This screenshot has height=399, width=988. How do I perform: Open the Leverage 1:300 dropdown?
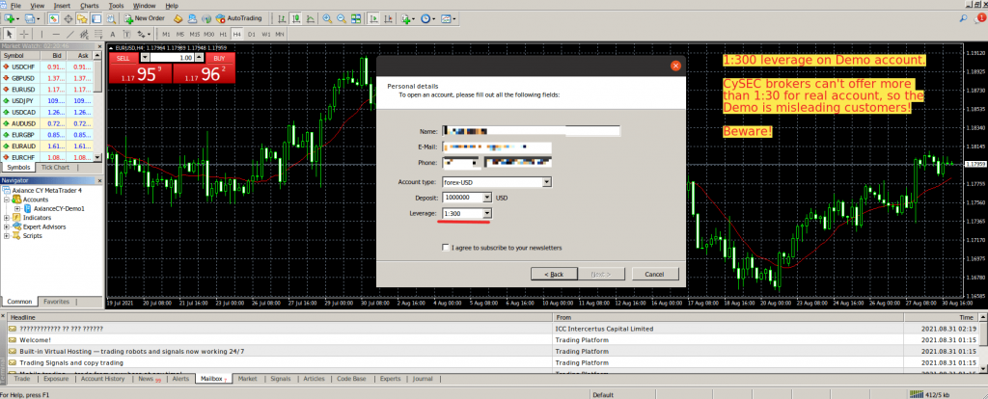click(487, 214)
